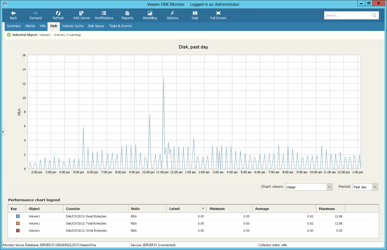Maximize the Veeam ONE Monitor window
387x250 pixels.
pos(369,3)
